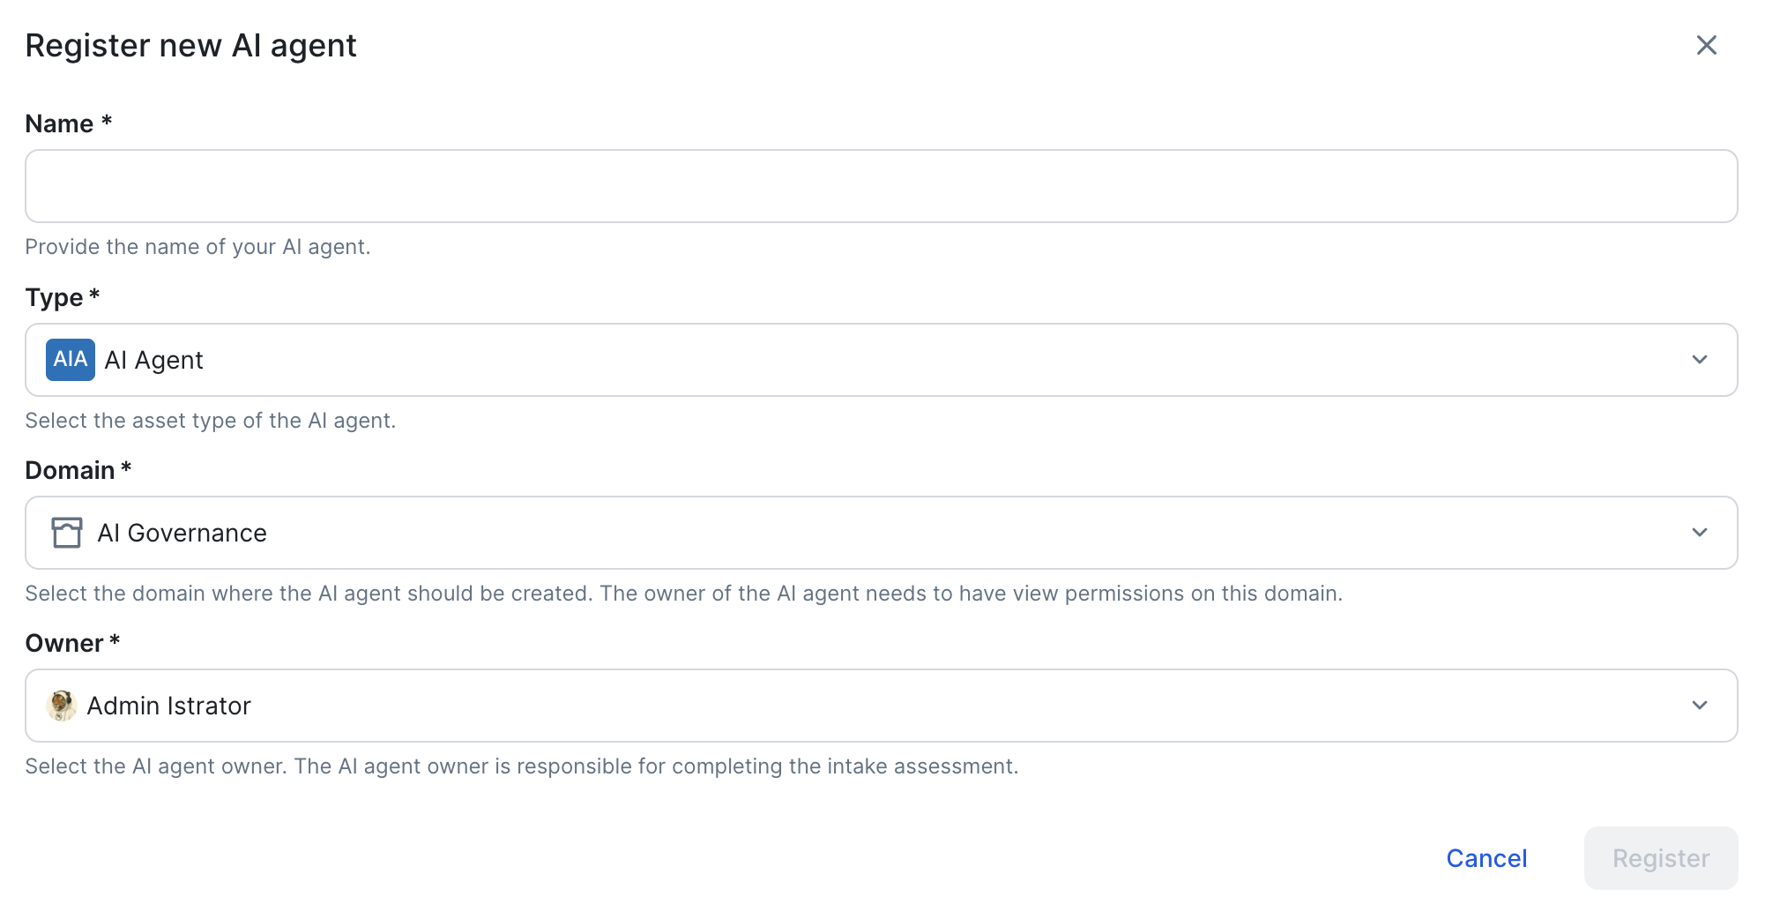Click the Domain field label
Screen dimensions: 1765x919
[78, 470]
